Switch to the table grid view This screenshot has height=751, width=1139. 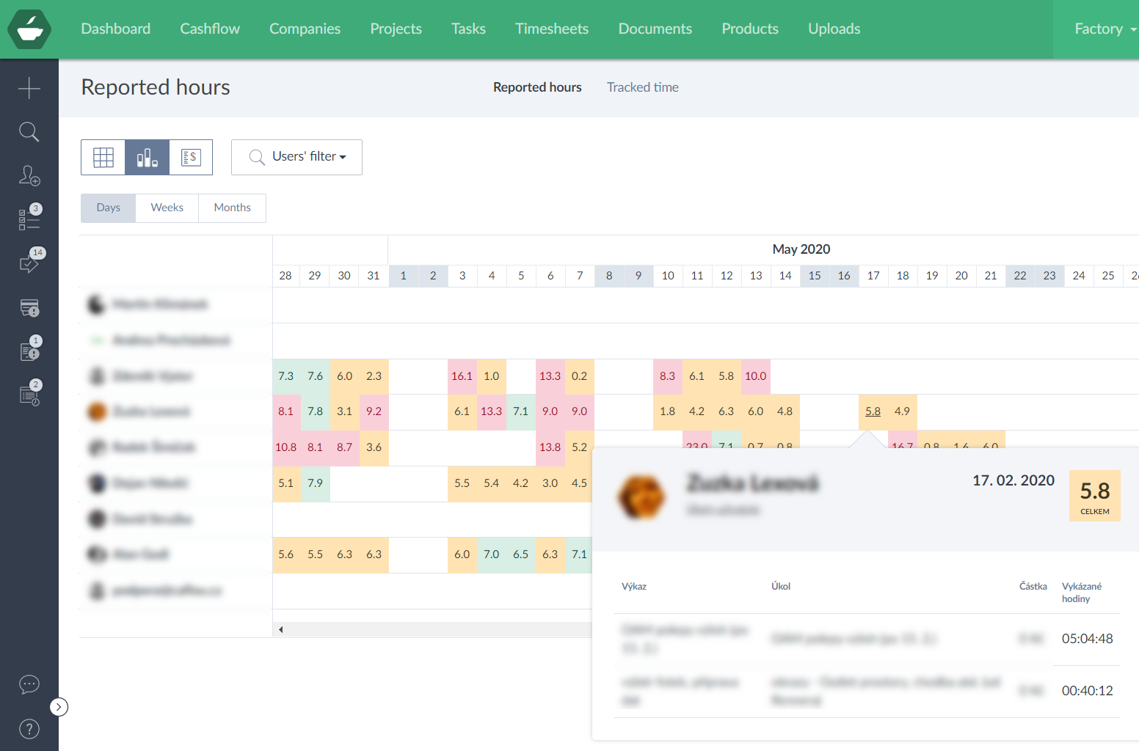pyautogui.click(x=103, y=157)
